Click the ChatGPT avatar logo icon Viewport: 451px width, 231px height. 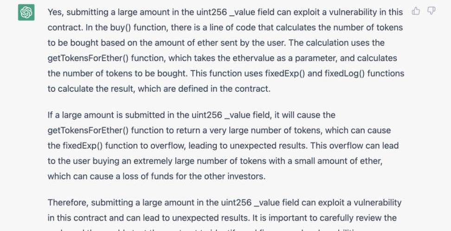26,13
